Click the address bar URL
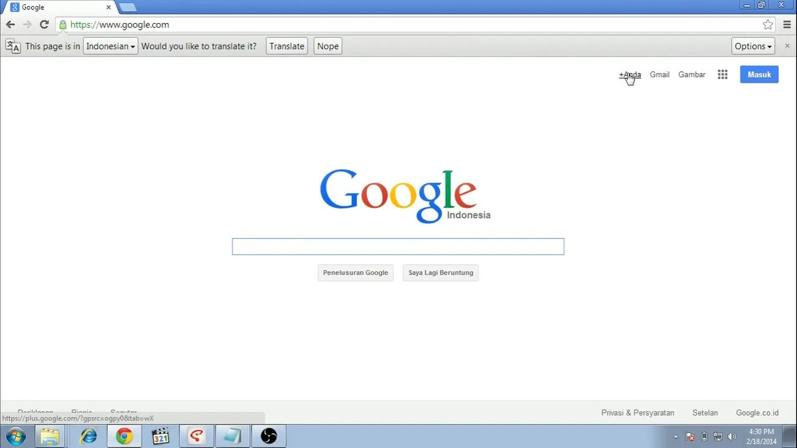The width and height of the screenshot is (797, 448). [x=120, y=25]
